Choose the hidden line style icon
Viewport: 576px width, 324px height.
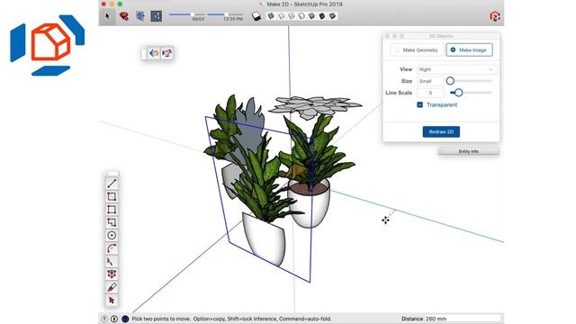tap(301, 16)
